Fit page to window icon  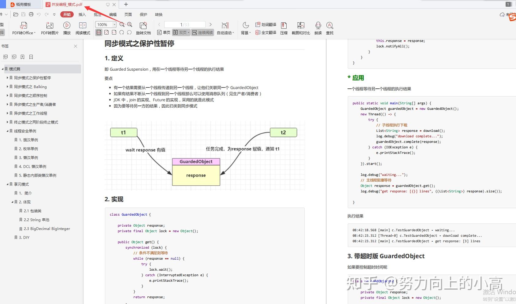(106, 32)
